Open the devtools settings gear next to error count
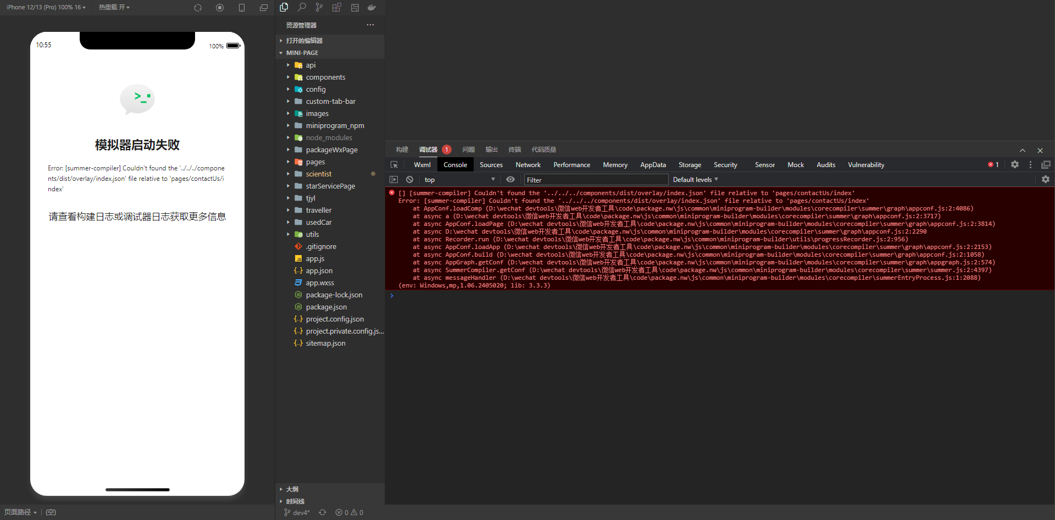The image size is (1055, 520). pyautogui.click(x=1015, y=164)
